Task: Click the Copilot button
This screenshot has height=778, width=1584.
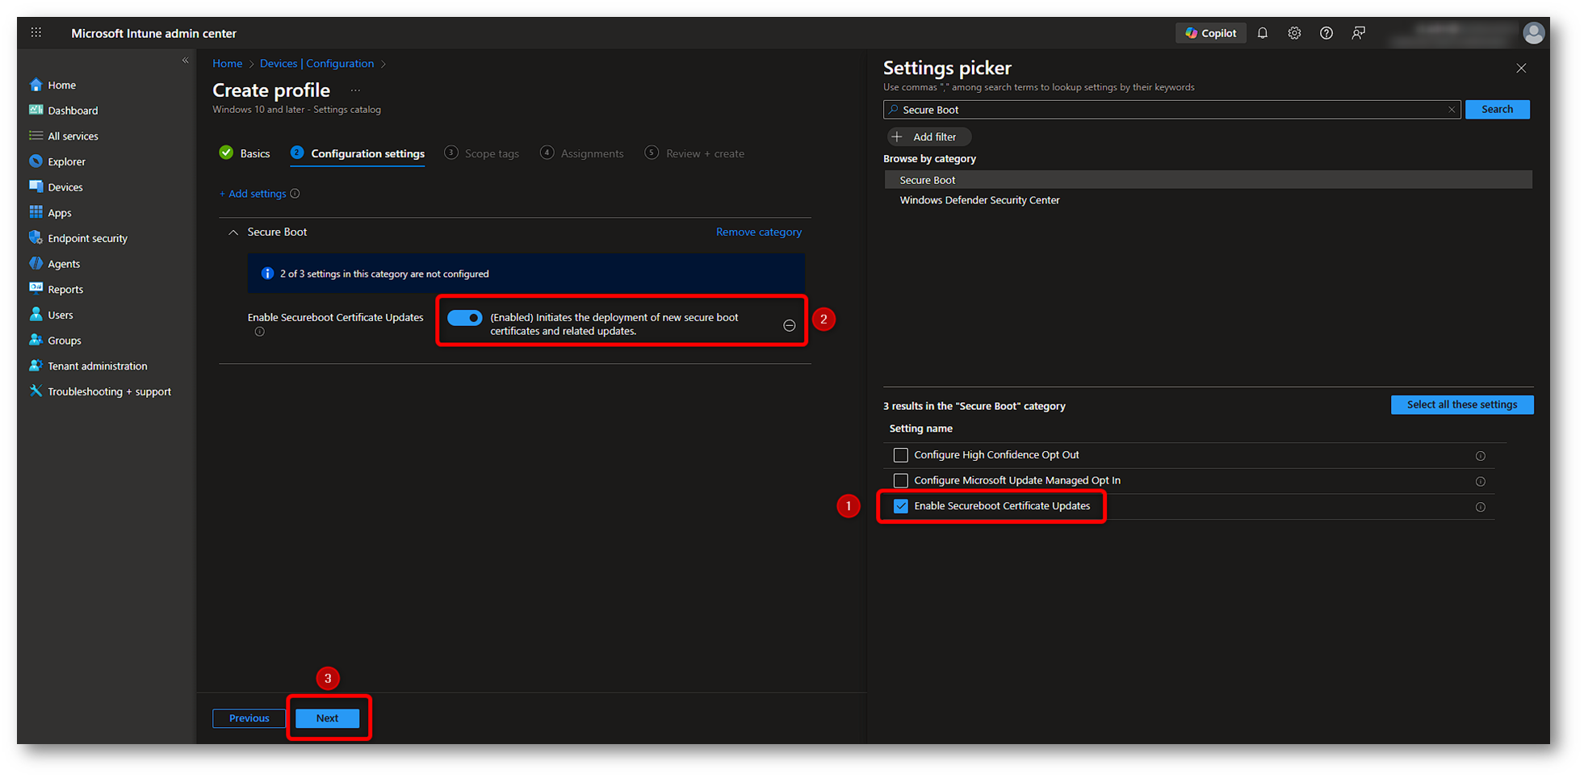Action: click(x=1210, y=33)
